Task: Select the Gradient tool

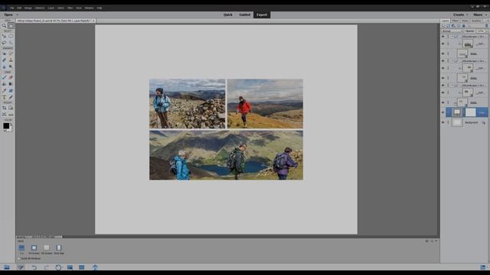Action: tap(11, 84)
